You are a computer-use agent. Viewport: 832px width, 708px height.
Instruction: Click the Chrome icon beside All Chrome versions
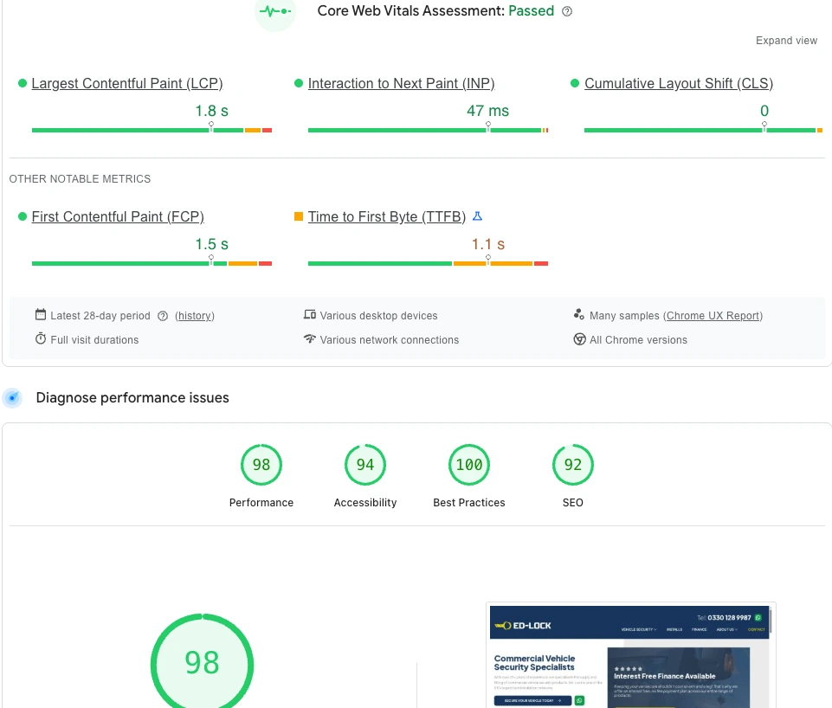[x=580, y=339]
